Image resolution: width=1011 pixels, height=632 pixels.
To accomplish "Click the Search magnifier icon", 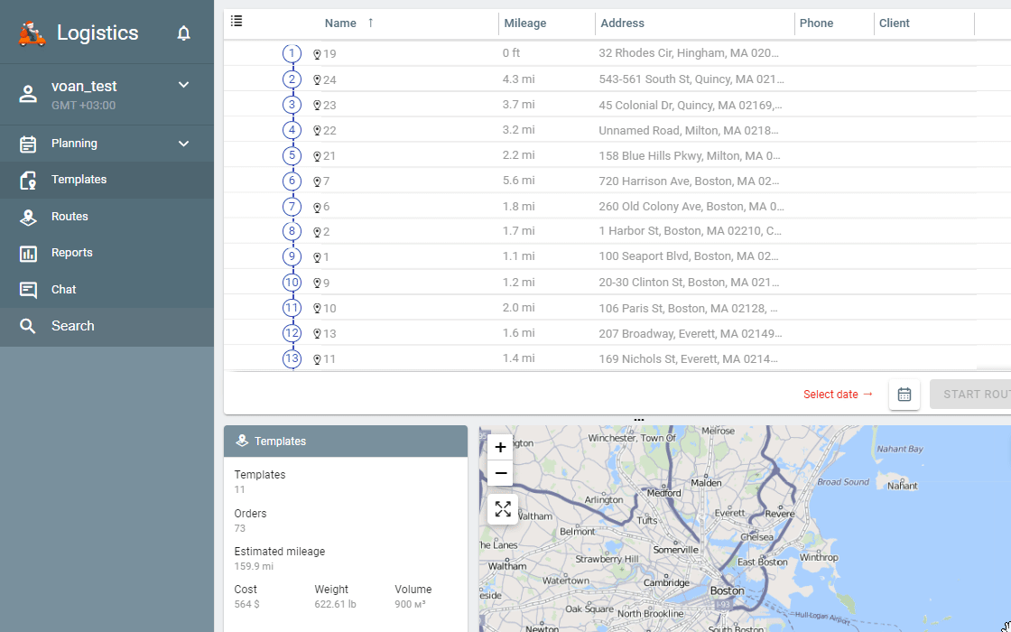I will 28,326.
